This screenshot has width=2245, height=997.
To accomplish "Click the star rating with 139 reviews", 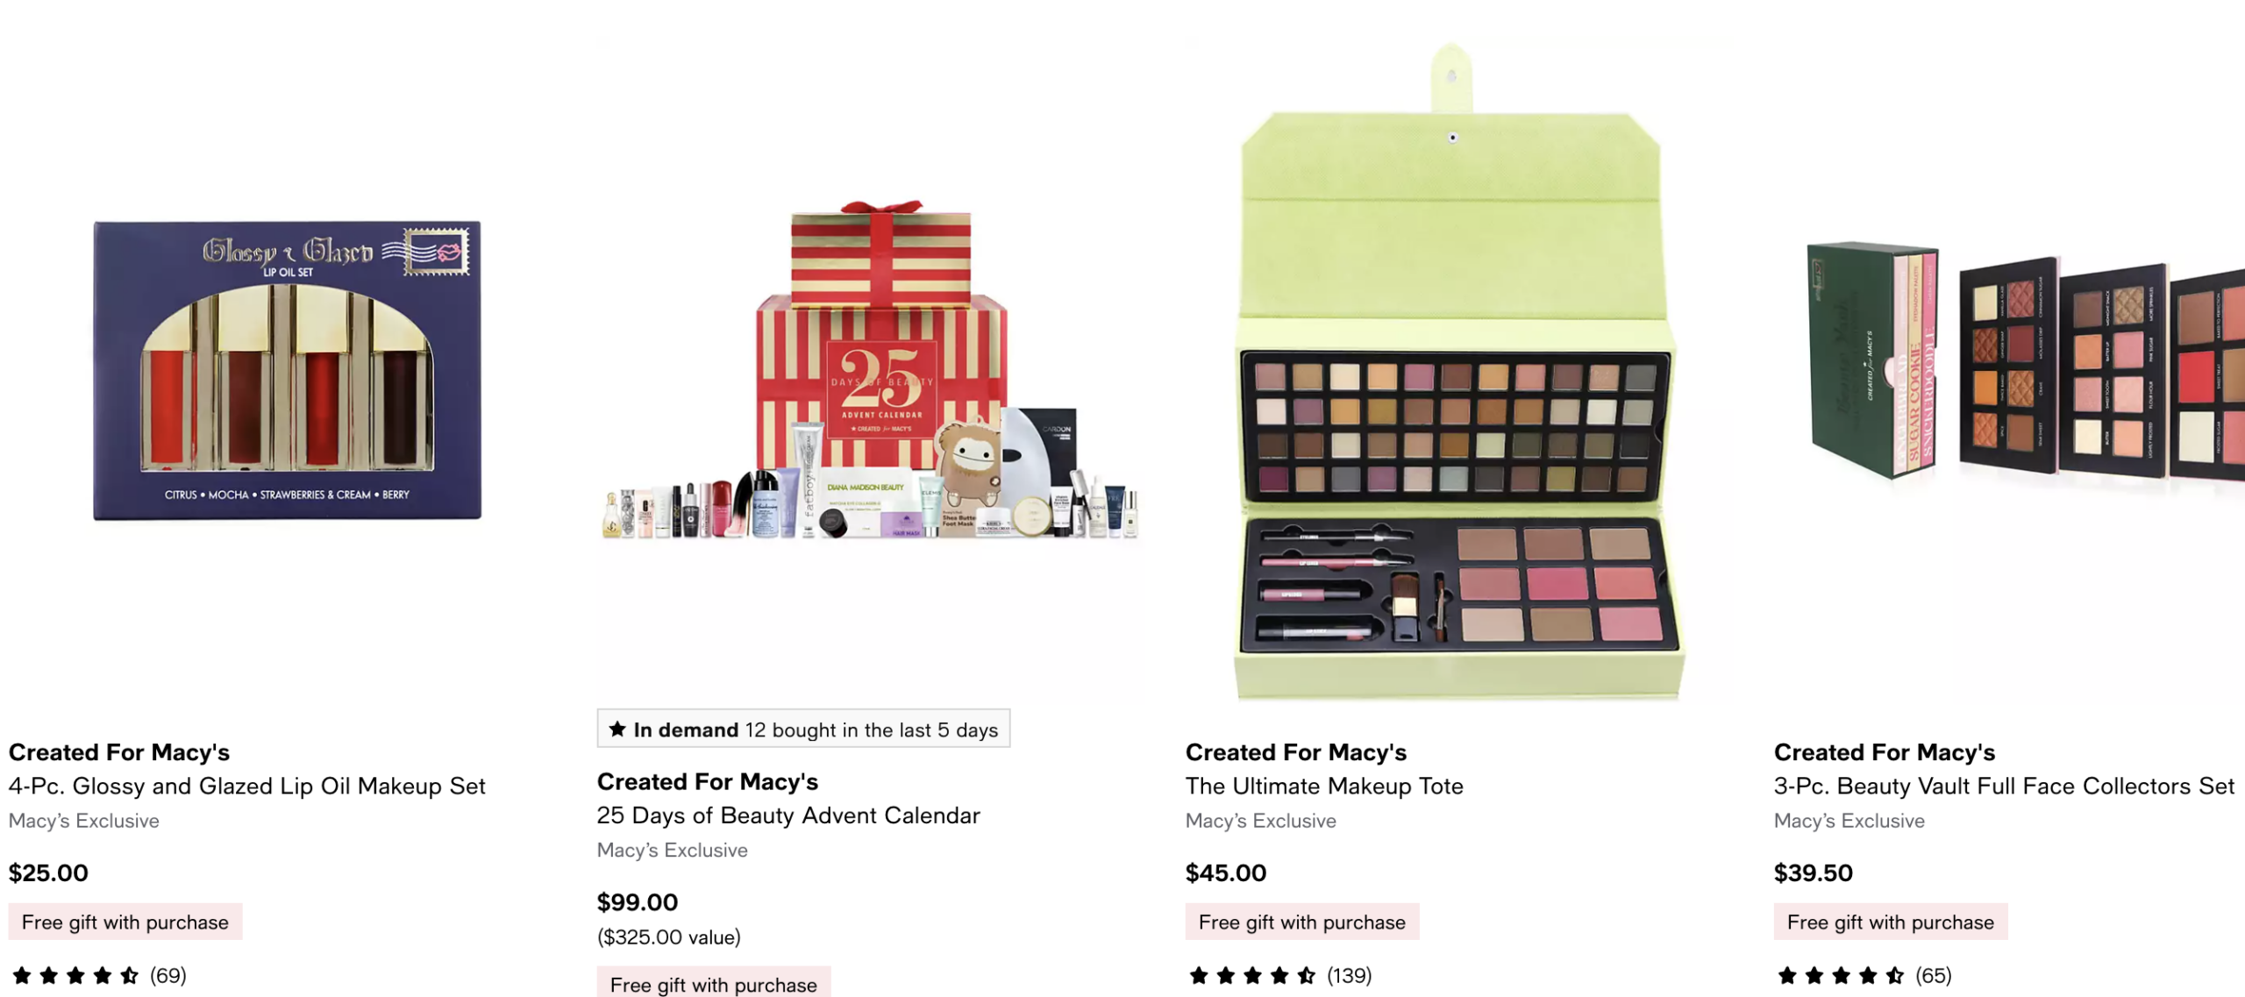I will coord(1279,975).
